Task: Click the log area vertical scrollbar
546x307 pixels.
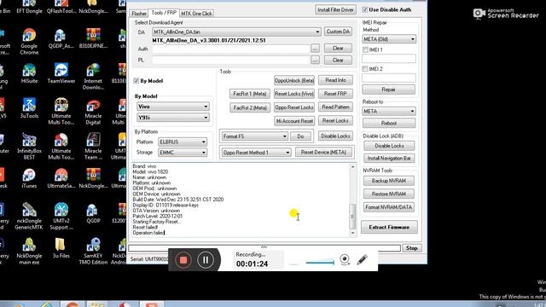Action: coord(352,200)
